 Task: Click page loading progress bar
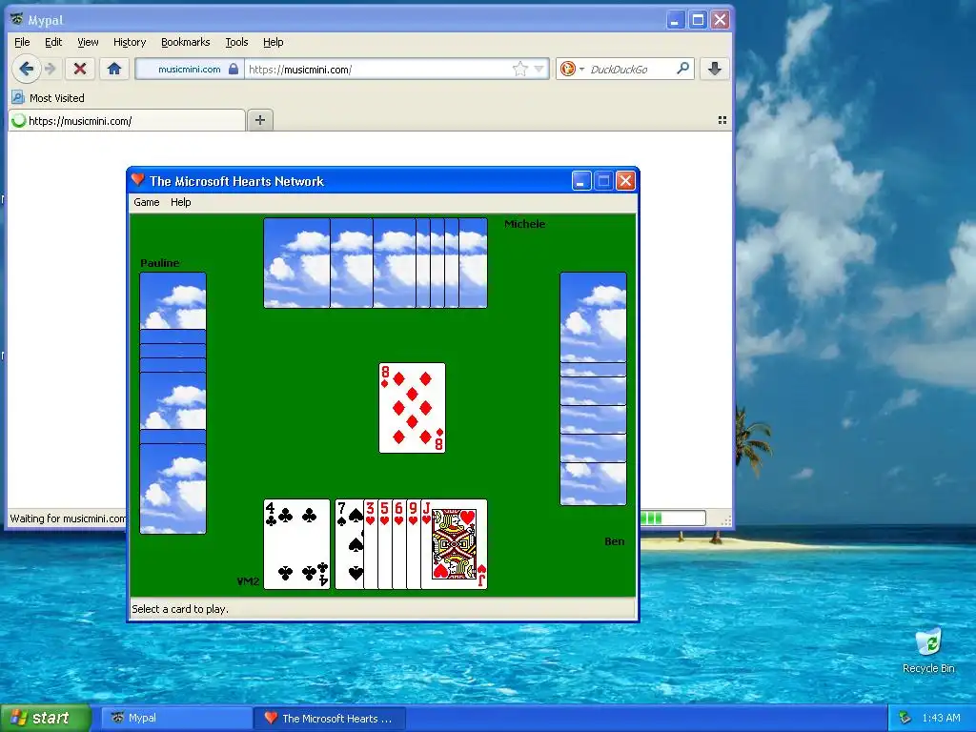tap(673, 518)
